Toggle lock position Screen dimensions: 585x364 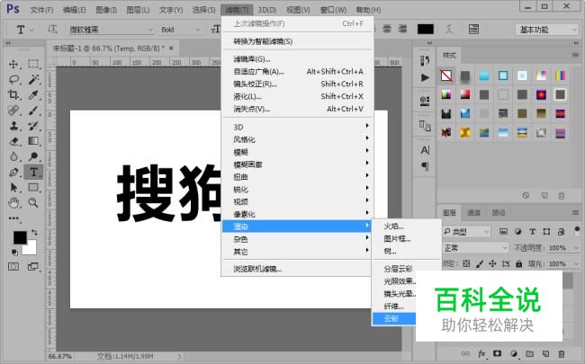coord(492,263)
